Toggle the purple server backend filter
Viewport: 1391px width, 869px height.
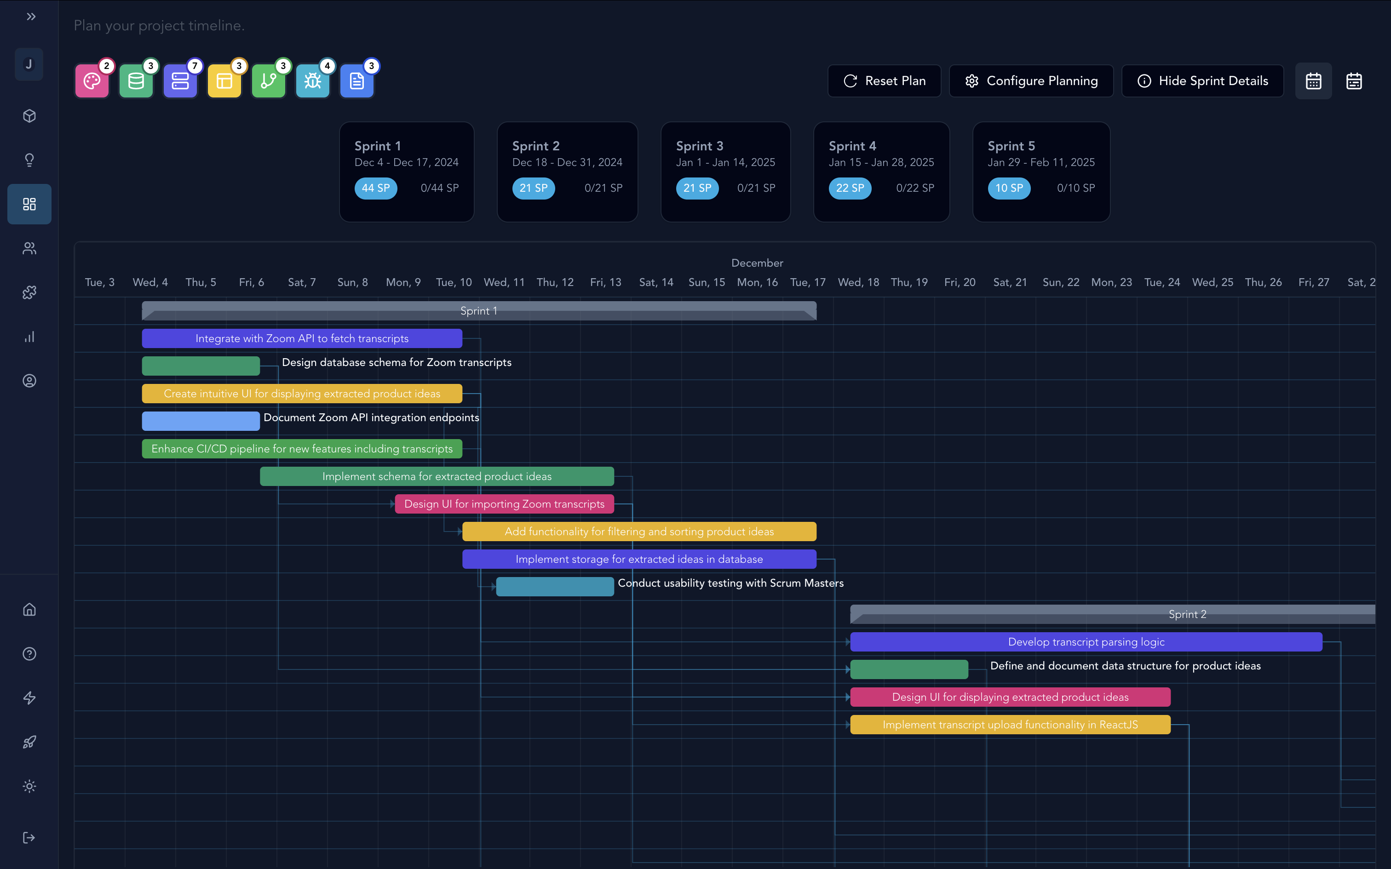(x=180, y=81)
